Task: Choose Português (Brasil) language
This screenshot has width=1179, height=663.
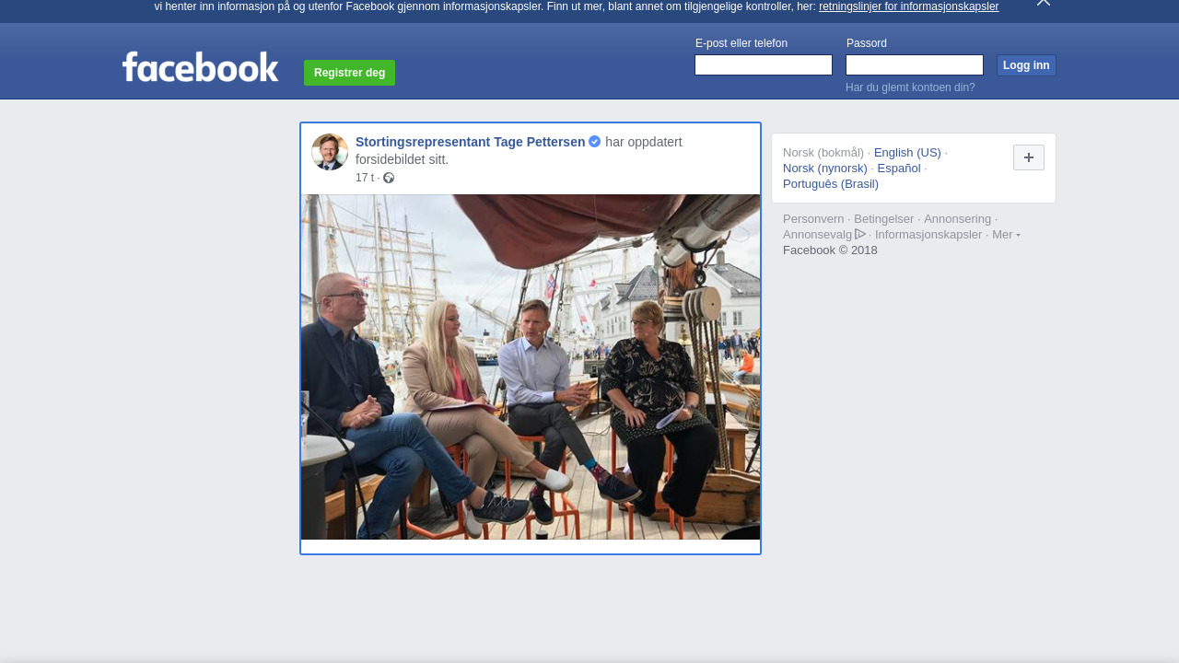Action: click(x=830, y=184)
